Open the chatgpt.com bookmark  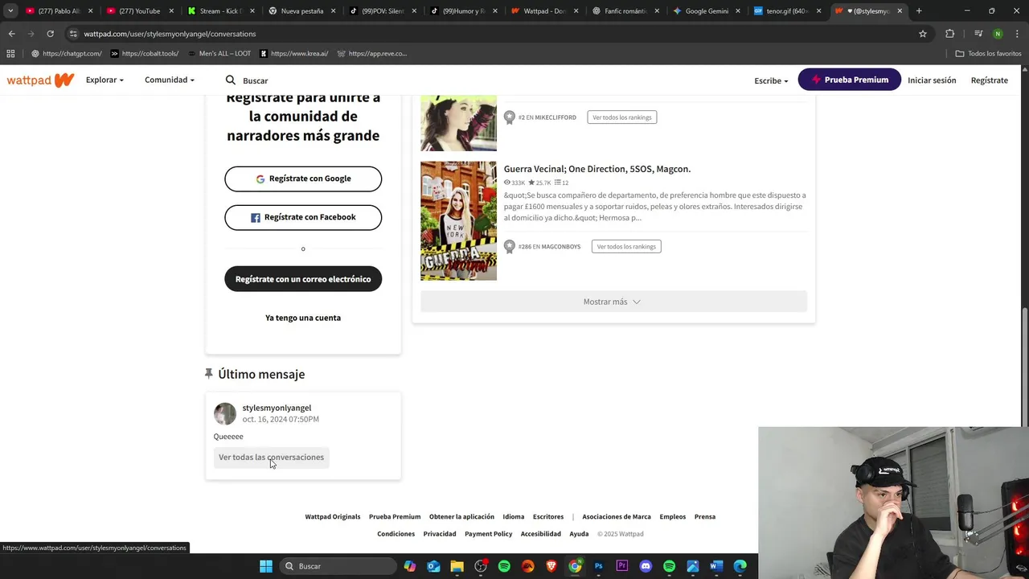67,54
